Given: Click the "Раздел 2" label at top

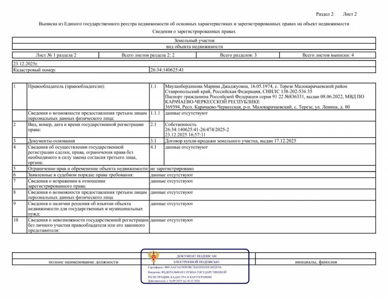Looking at the screenshot, I should coord(325,14).
